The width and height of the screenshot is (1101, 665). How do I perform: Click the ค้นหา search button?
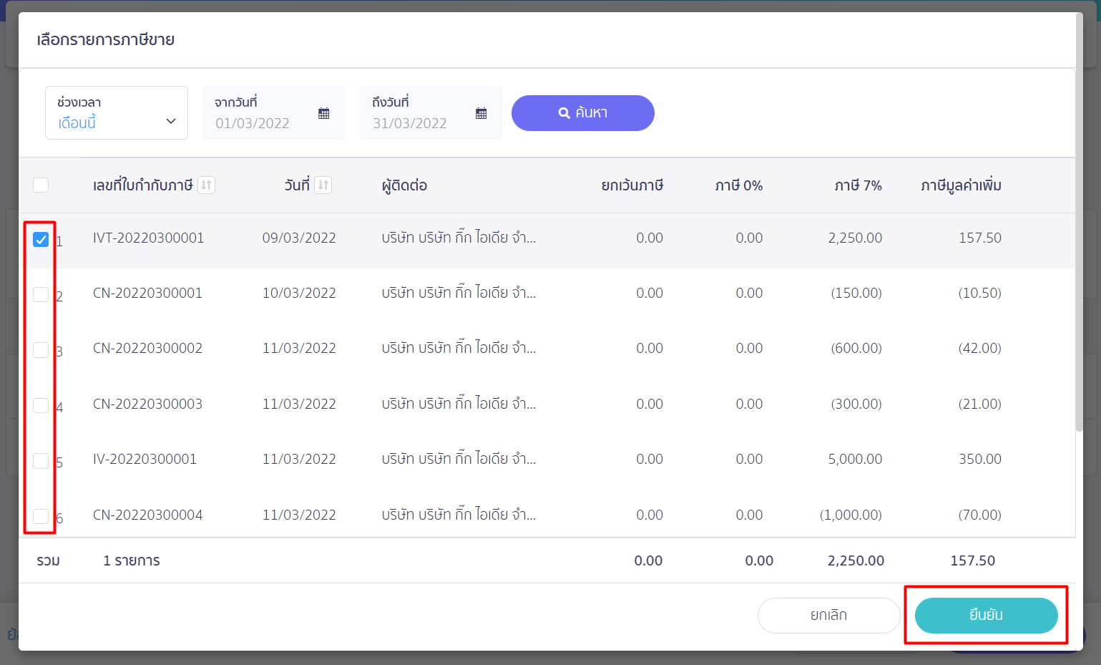point(582,113)
